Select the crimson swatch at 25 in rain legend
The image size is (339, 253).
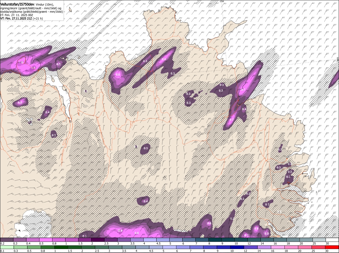(x=319, y=247)
